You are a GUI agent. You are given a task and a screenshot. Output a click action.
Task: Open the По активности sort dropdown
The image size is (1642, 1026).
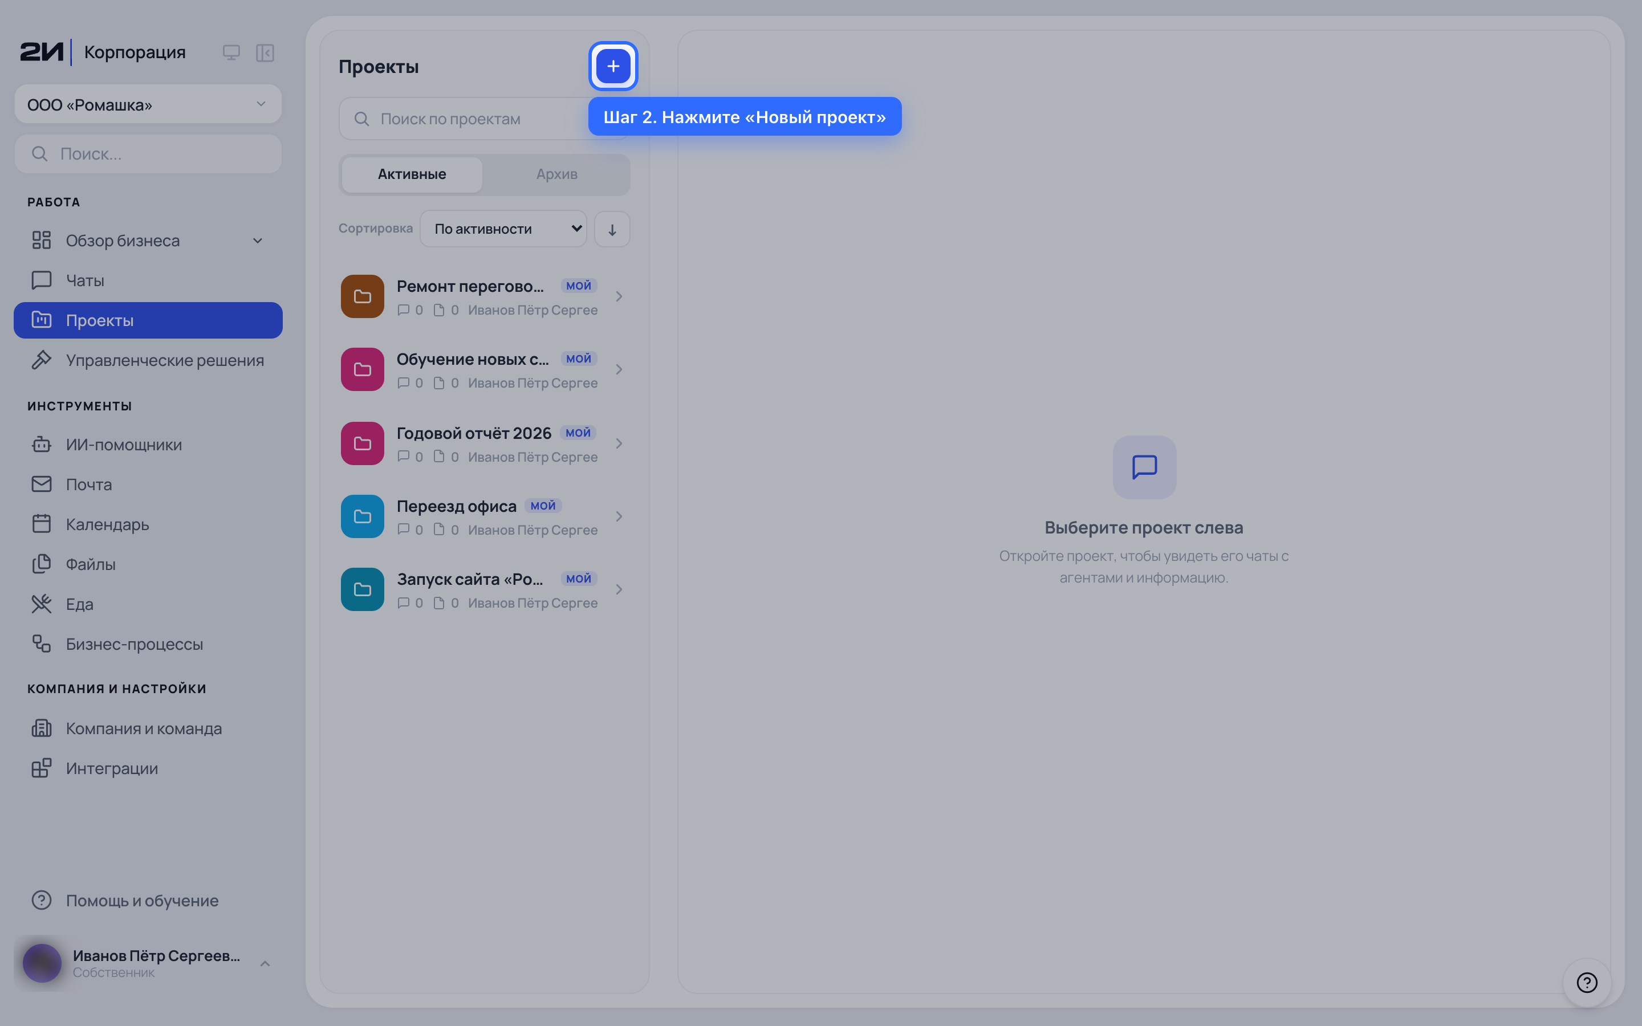[x=503, y=229]
